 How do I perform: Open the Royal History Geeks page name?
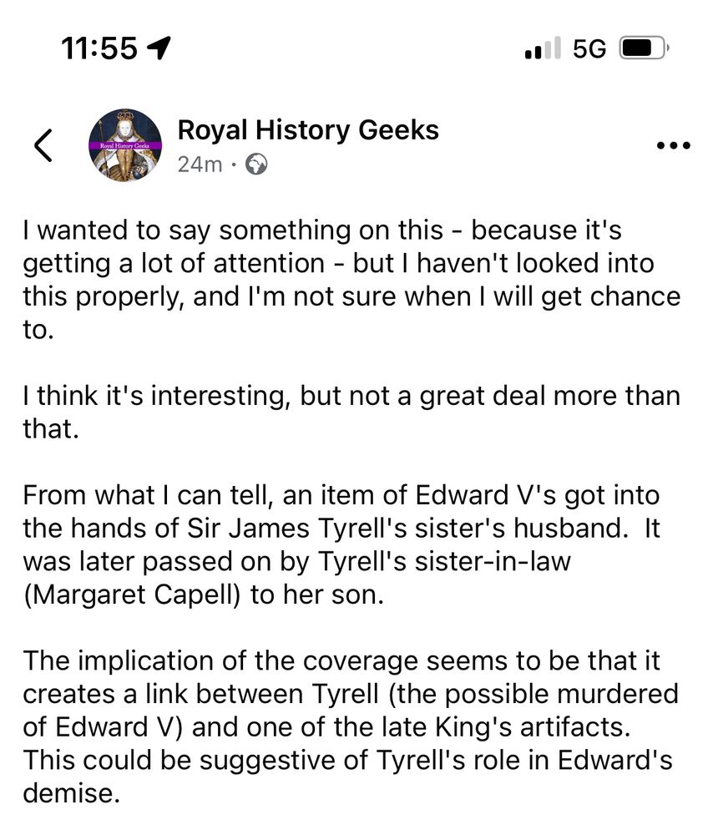(x=308, y=130)
